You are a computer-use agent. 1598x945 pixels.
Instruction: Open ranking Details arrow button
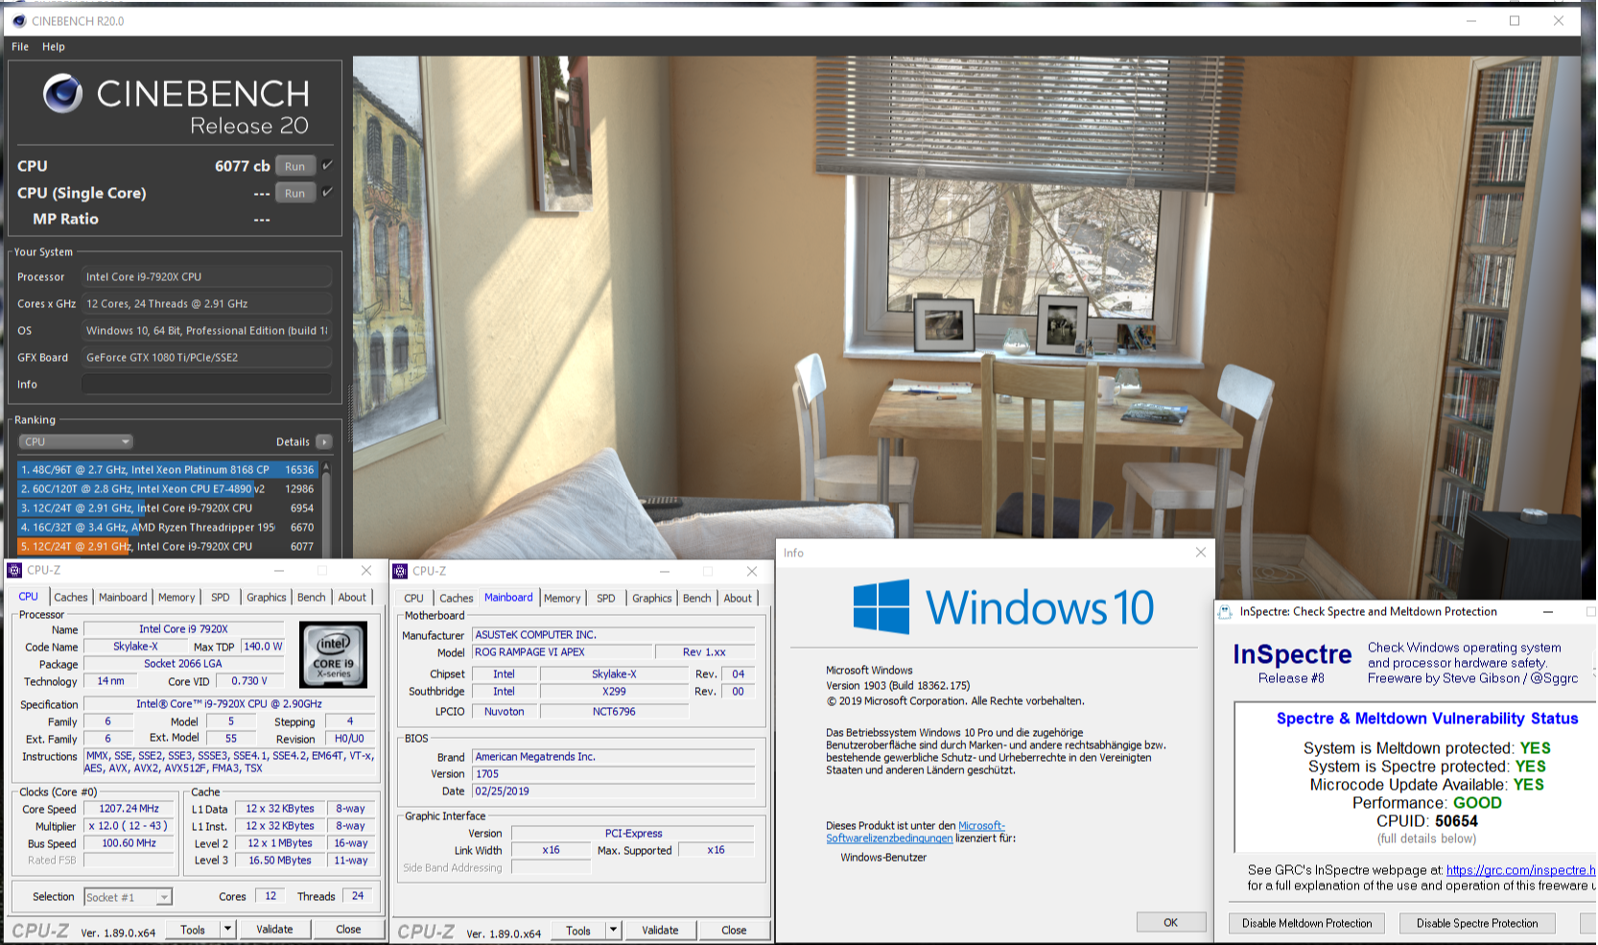pyautogui.click(x=324, y=442)
